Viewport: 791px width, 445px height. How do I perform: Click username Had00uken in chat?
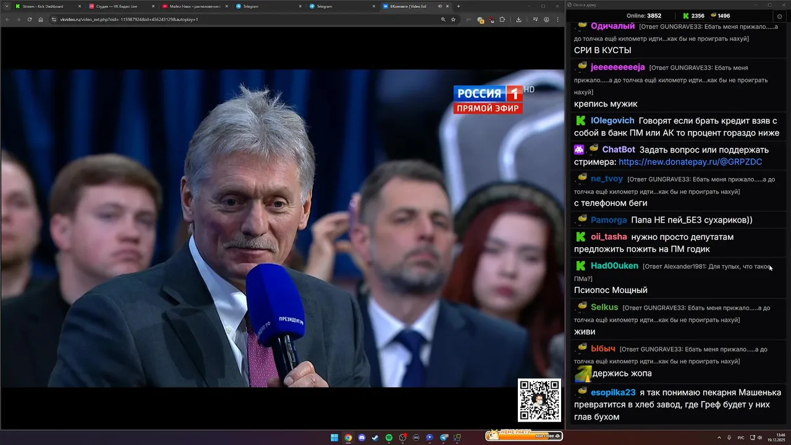(x=614, y=266)
